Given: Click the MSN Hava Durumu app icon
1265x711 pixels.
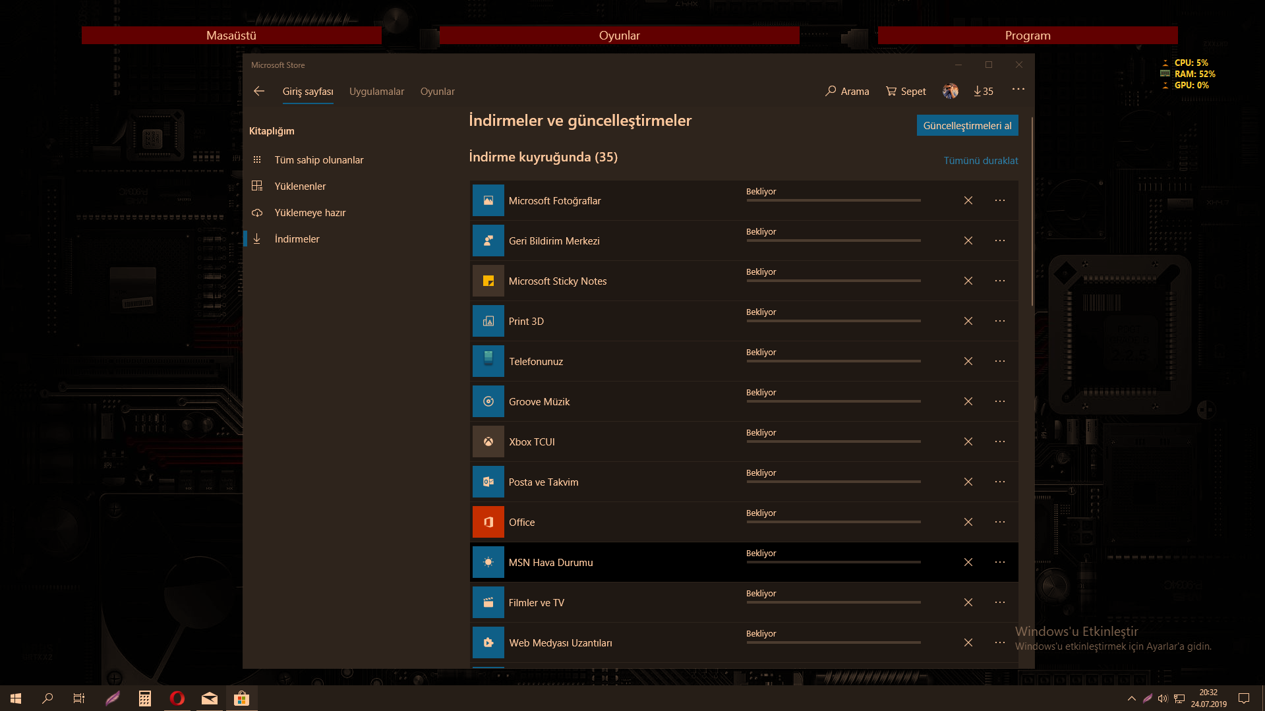Looking at the screenshot, I should click(x=488, y=562).
